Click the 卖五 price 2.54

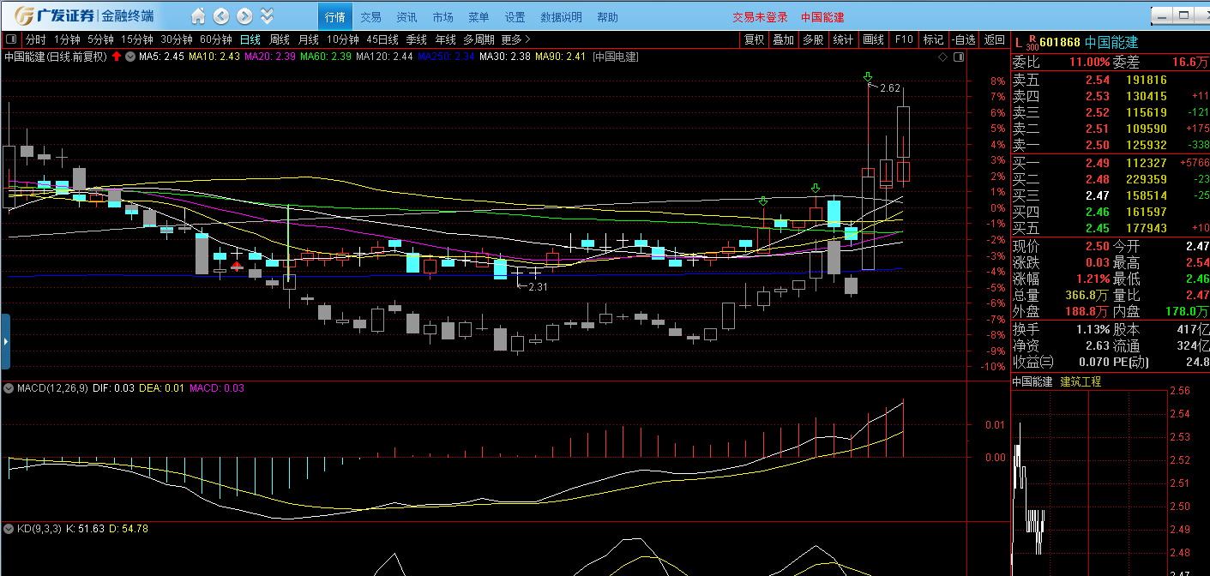point(1098,80)
